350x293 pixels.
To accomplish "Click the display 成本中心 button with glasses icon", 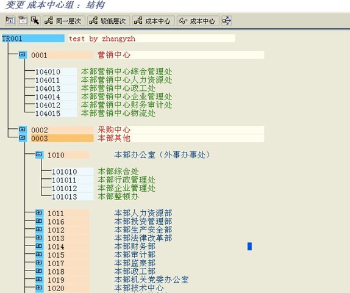I will pyautogui.click(x=198, y=21).
